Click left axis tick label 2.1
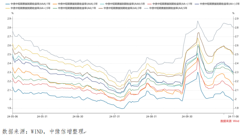Image resolution: width=243 pixels, height=136 pixels. pyautogui.click(x=9, y=90)
